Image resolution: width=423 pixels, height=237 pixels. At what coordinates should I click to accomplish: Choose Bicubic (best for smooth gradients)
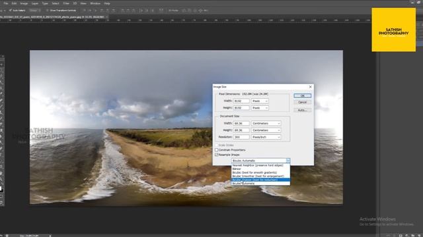coord(260,172)
